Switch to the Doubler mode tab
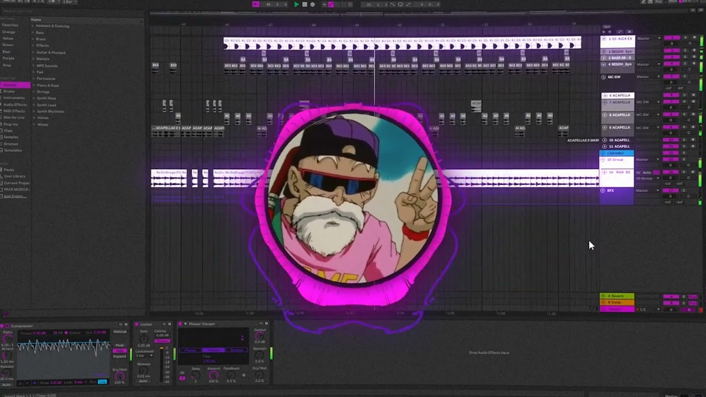 [237, 350]
